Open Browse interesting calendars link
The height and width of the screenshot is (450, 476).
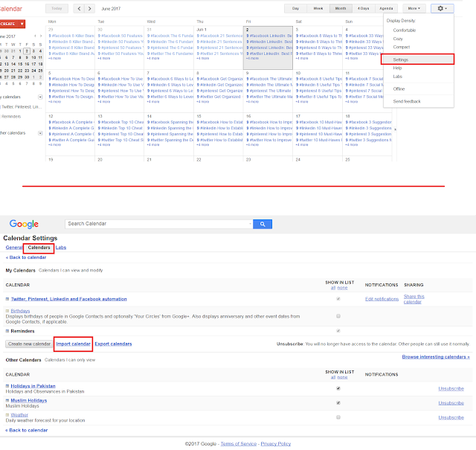[x=436, y=357]
